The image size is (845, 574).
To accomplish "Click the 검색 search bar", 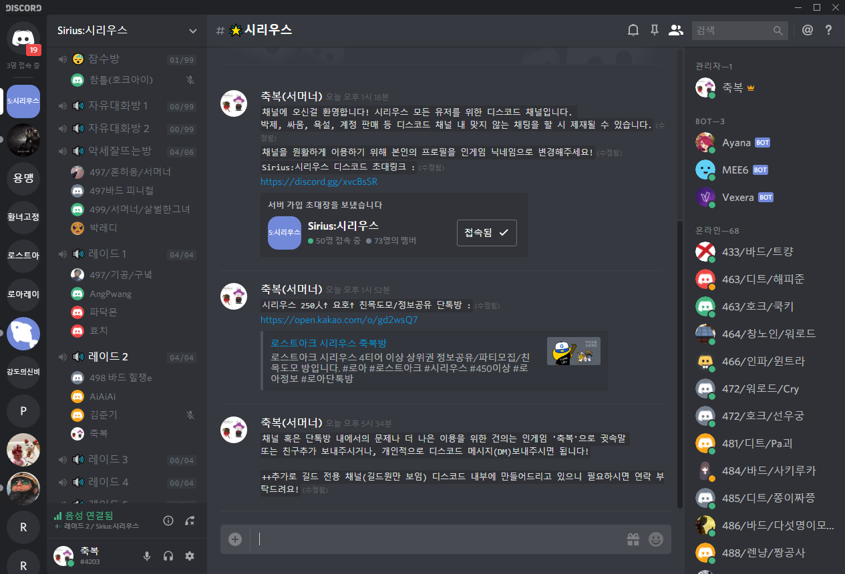I will click(x=735, y=30).
